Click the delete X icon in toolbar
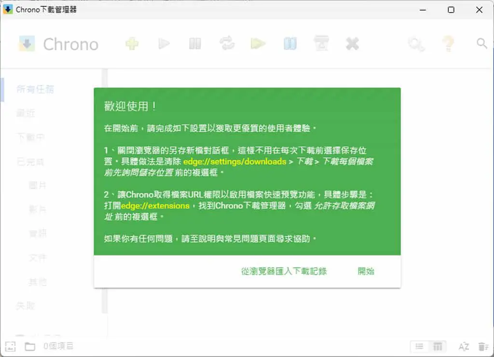Image resolution: width=494 pixels, height=357 pixels. 352,44
